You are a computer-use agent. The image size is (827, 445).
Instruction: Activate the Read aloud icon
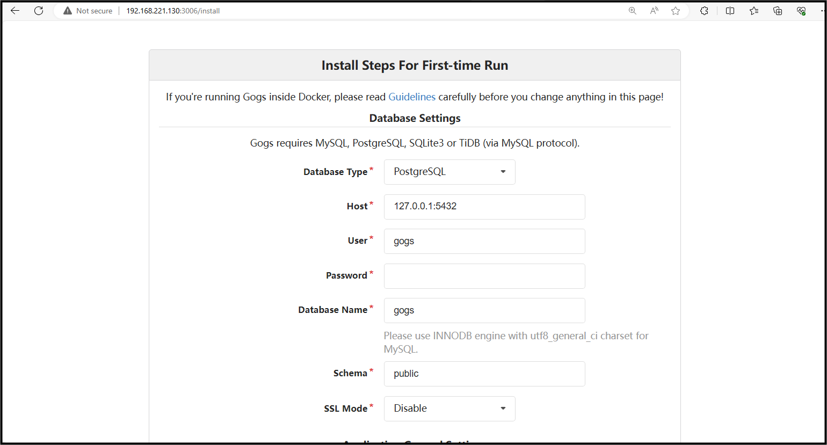pyautogui.click(x=654, y=11)
